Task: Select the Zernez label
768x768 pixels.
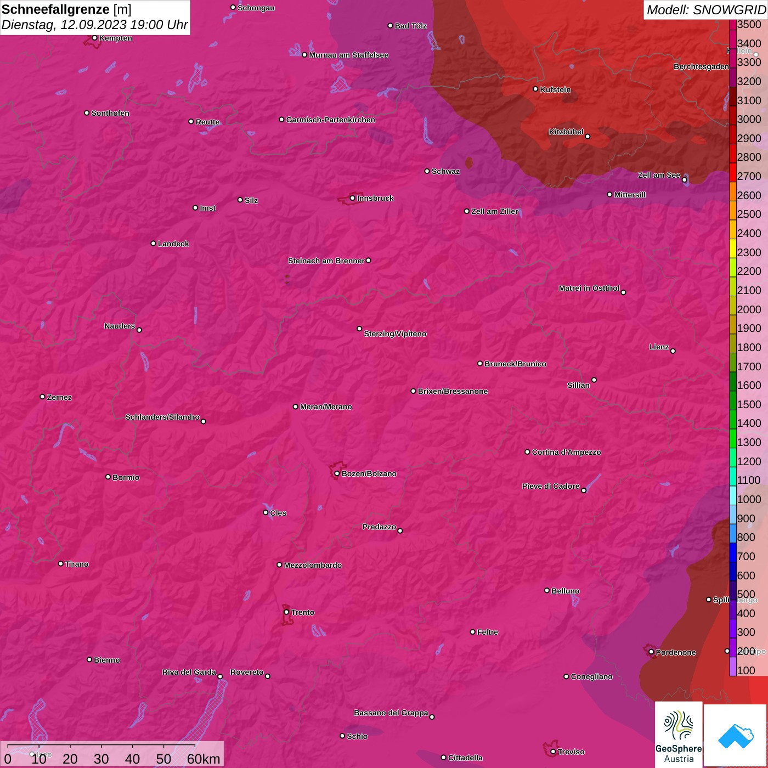Action: 59,397
